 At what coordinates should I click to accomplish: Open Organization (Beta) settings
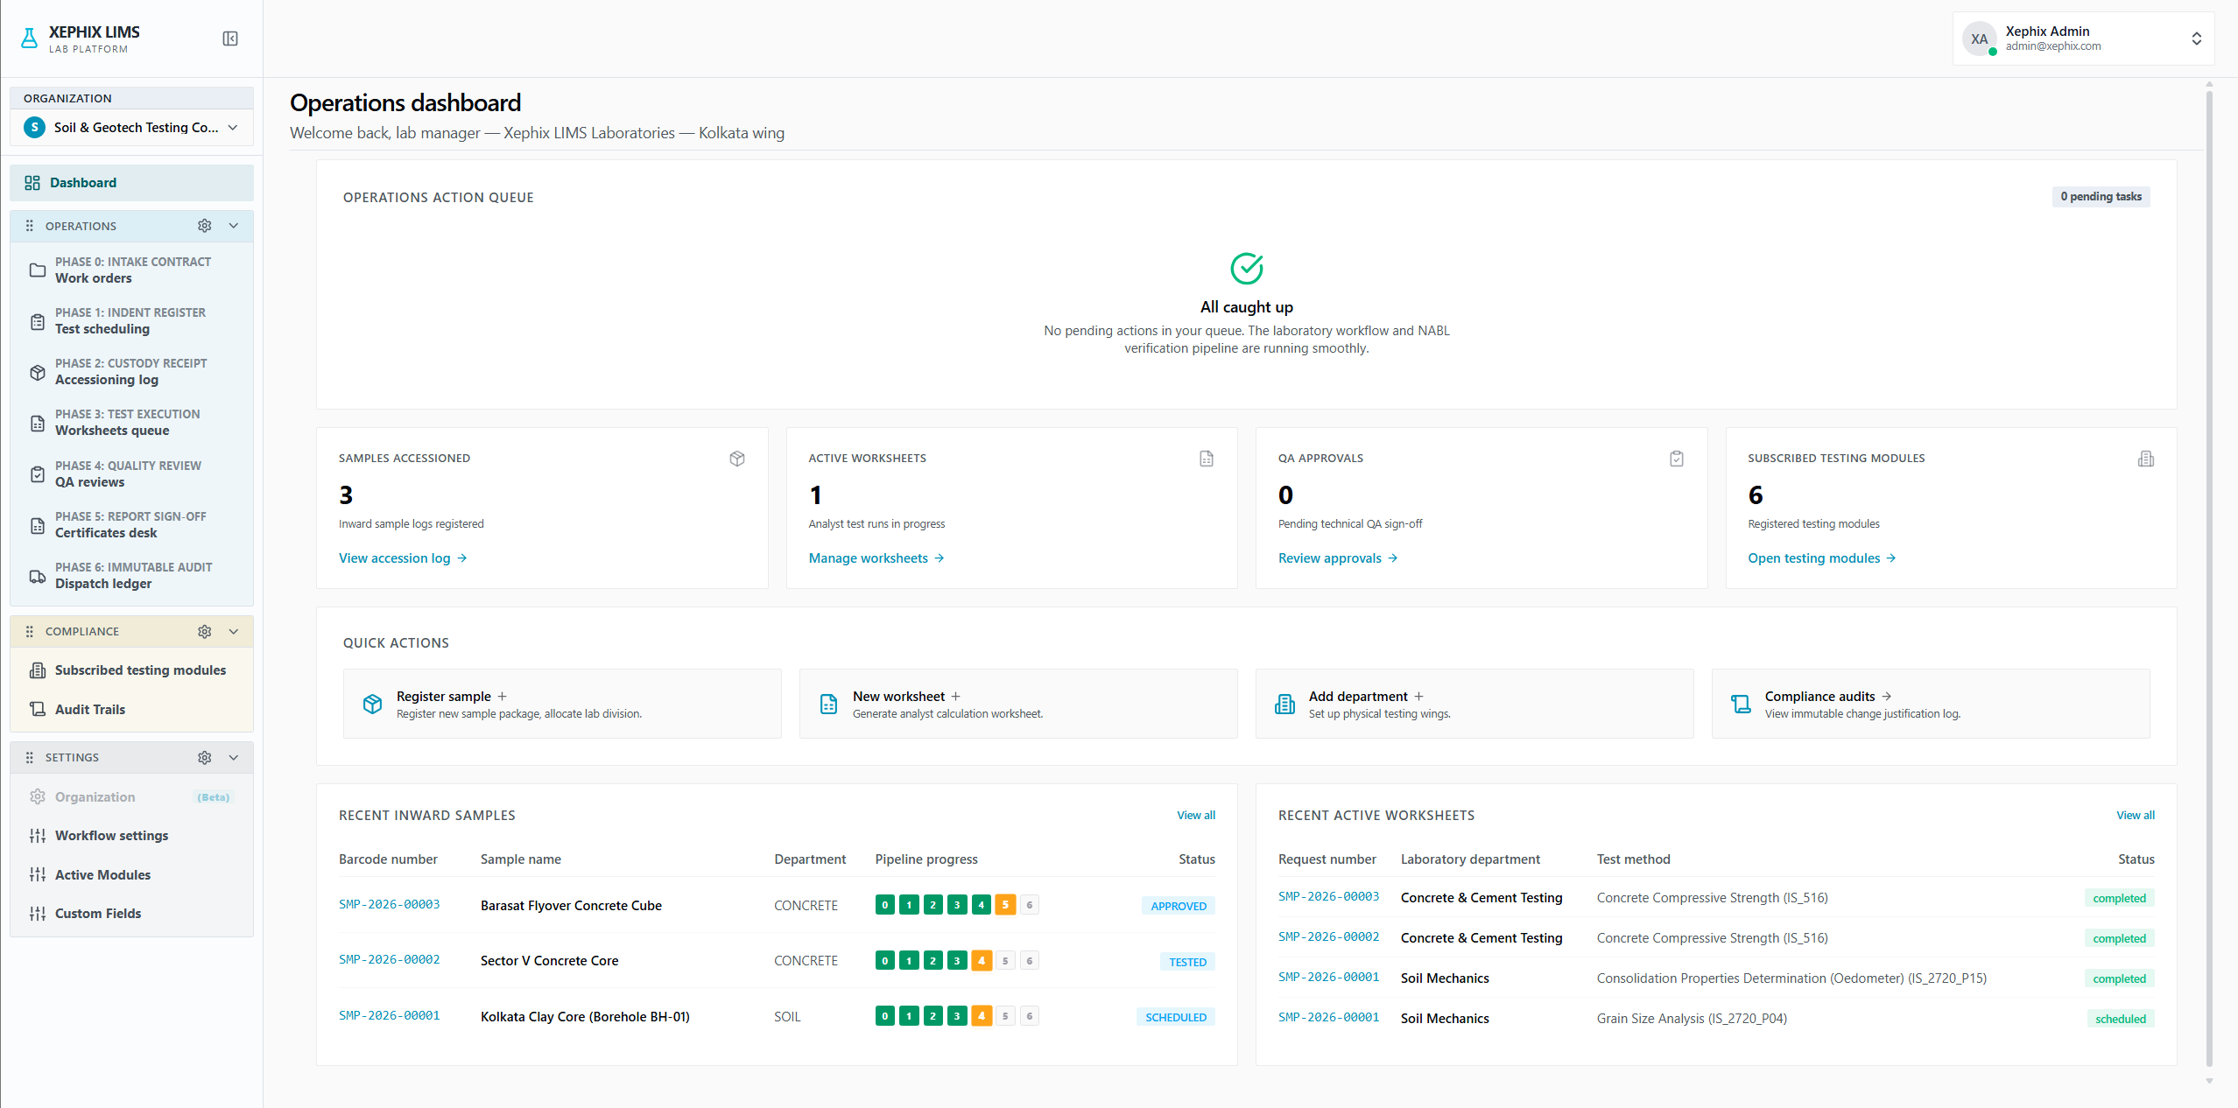click(131, 797)
